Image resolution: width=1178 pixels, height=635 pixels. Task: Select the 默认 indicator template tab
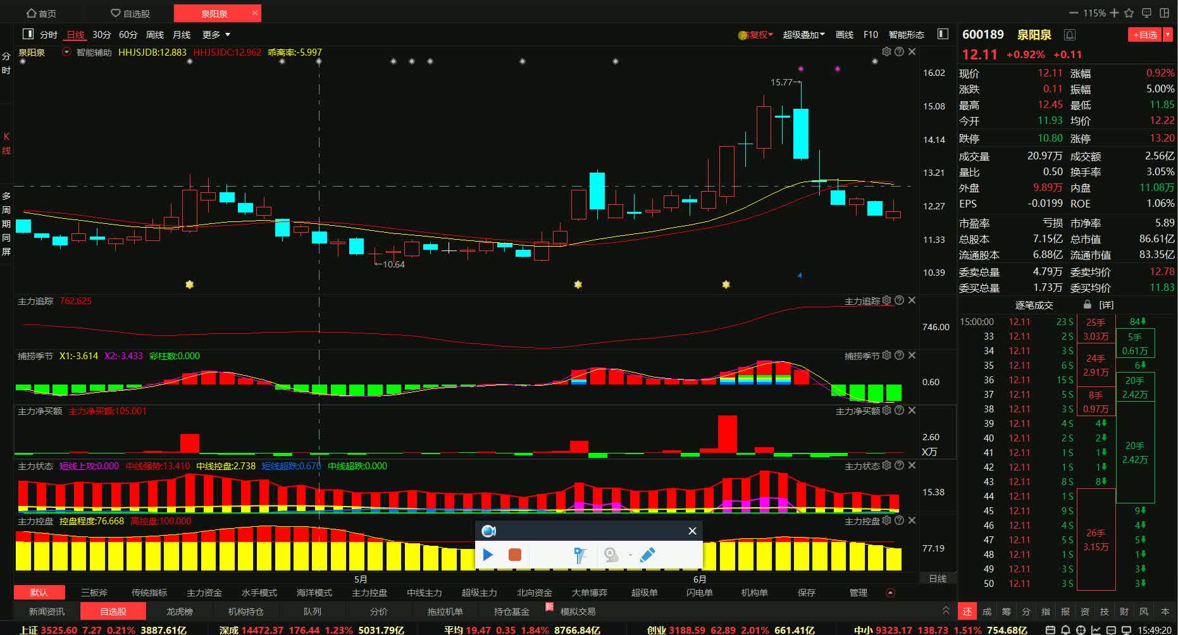pyautogui.click(x=39, y=593)
